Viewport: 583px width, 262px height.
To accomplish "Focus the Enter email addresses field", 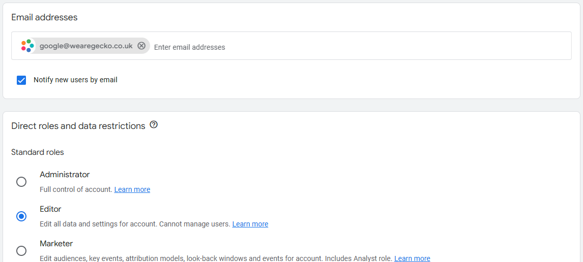I will tap(356, 47).
